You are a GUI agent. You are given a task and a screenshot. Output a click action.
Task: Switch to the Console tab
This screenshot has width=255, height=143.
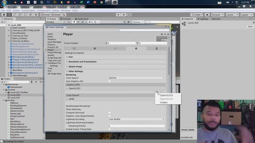65,19
